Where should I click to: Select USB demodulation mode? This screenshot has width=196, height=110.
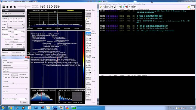coord(19,19)
